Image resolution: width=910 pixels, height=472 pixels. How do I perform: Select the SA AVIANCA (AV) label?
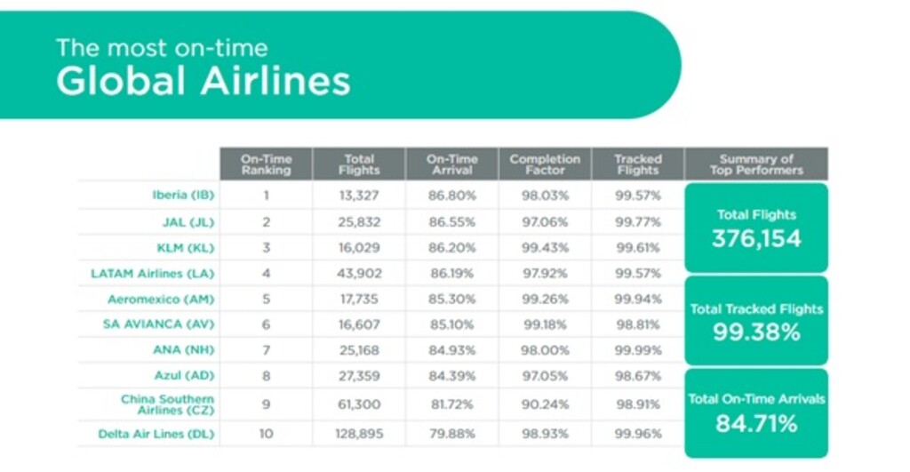pyautogui.click(x=159, y=325)
